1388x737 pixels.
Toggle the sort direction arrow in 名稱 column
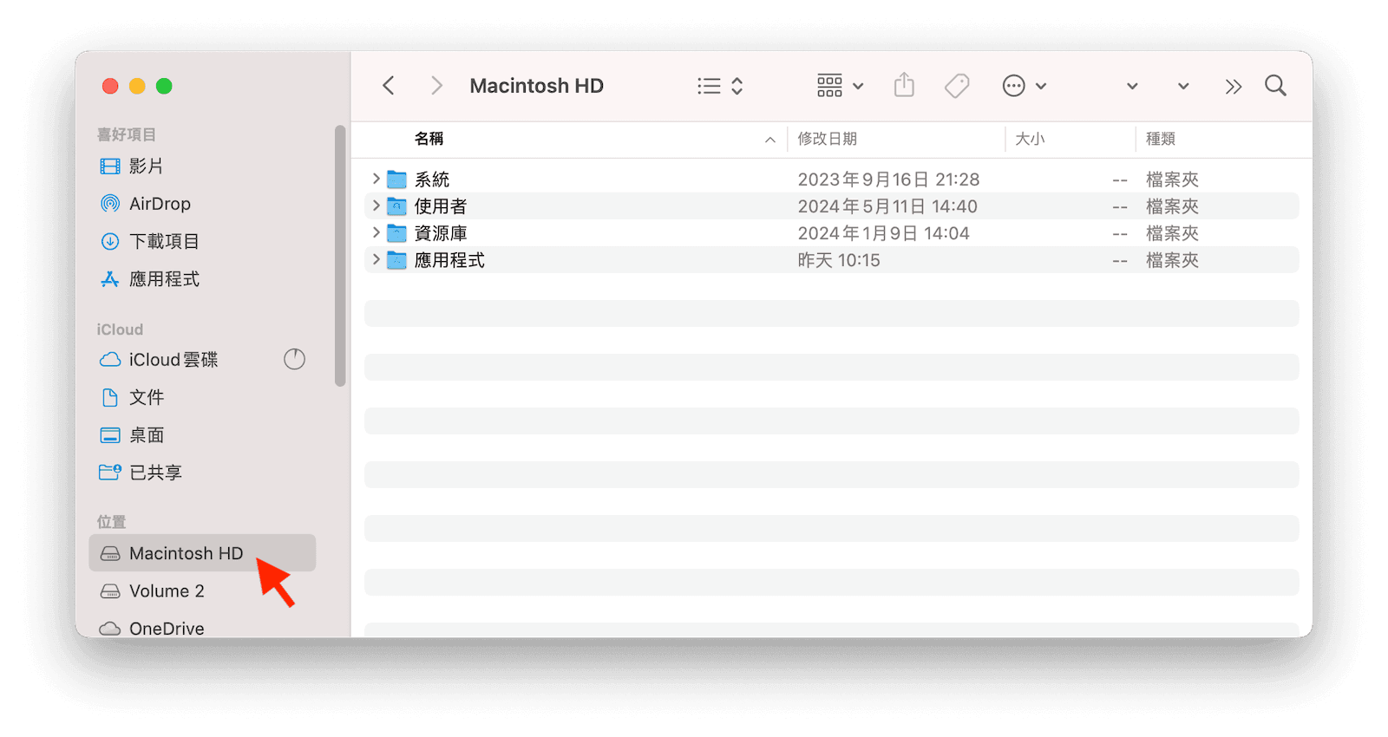pyautogui.click(x=769, y=140)
